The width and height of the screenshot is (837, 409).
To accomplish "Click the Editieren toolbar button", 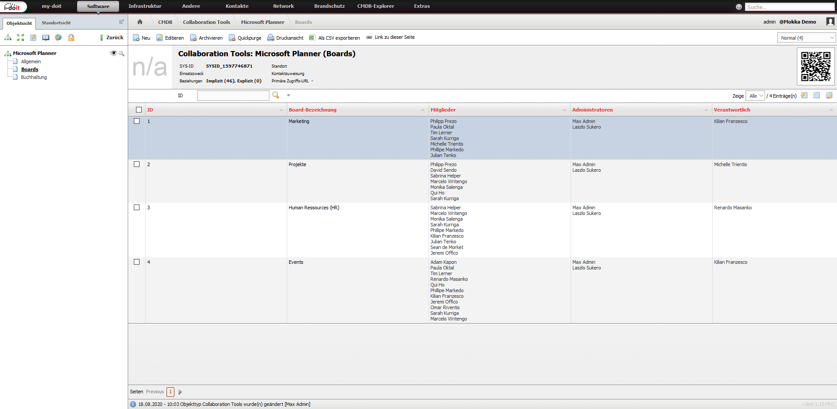I will [170, 38].
